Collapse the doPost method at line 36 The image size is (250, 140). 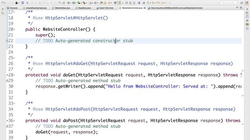[x=14, y=121]
